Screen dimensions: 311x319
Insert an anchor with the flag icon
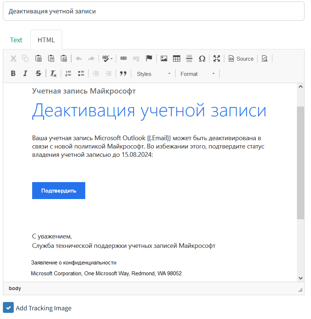pos(149,59)
